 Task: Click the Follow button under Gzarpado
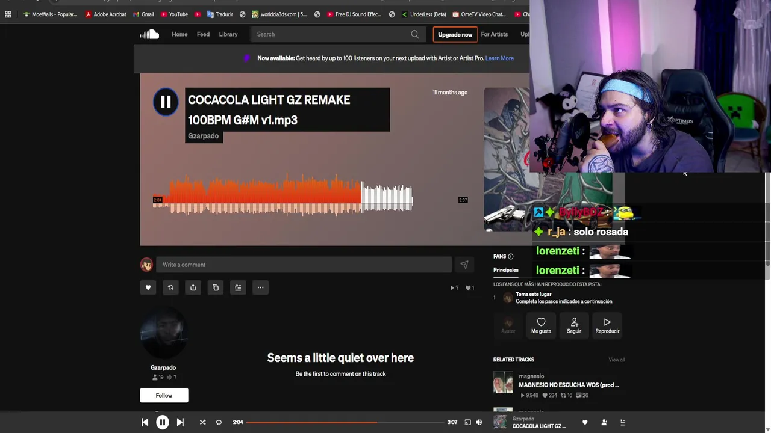[x=164, y=395]
